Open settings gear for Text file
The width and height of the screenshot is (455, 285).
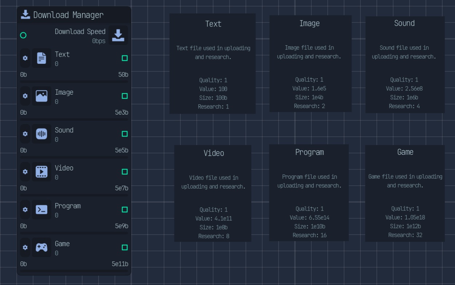pyautogui.click(x=25, y=58)
